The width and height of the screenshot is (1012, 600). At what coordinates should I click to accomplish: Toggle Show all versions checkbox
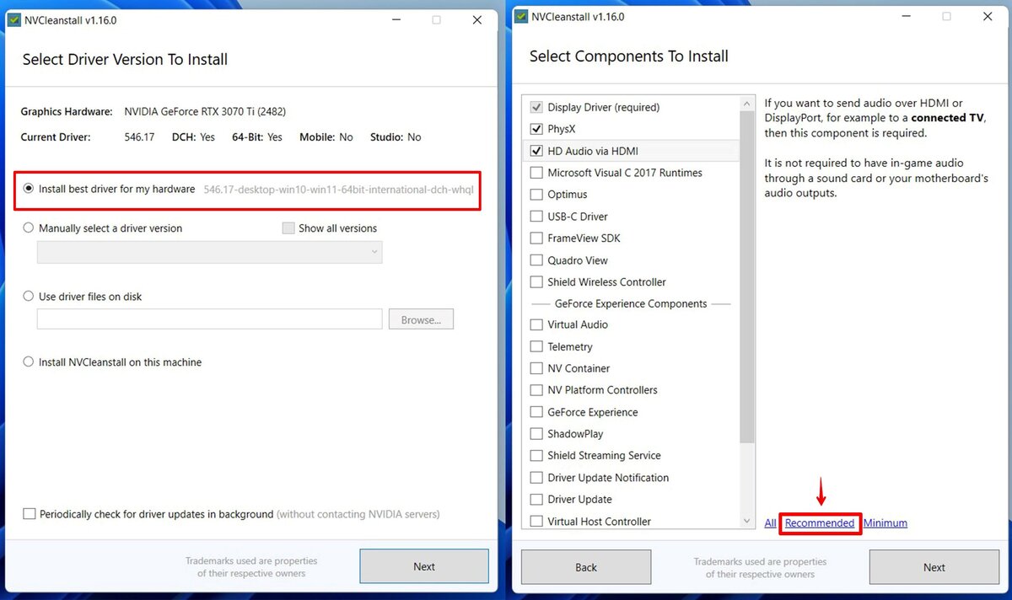(x=288, y=228)
